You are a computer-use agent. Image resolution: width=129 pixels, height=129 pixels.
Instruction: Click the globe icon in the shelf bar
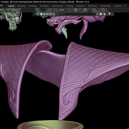[50, 14]
